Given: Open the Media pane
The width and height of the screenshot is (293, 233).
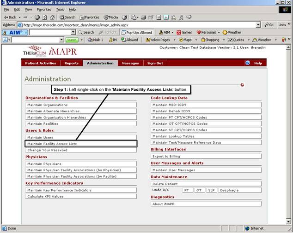Looking at the screenshot, I should [111, 17].
